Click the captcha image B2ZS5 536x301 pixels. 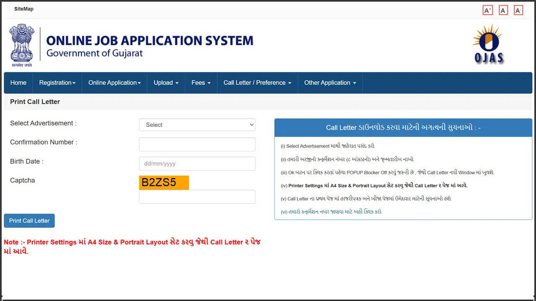pyautogui.click(x=164, y=183)
